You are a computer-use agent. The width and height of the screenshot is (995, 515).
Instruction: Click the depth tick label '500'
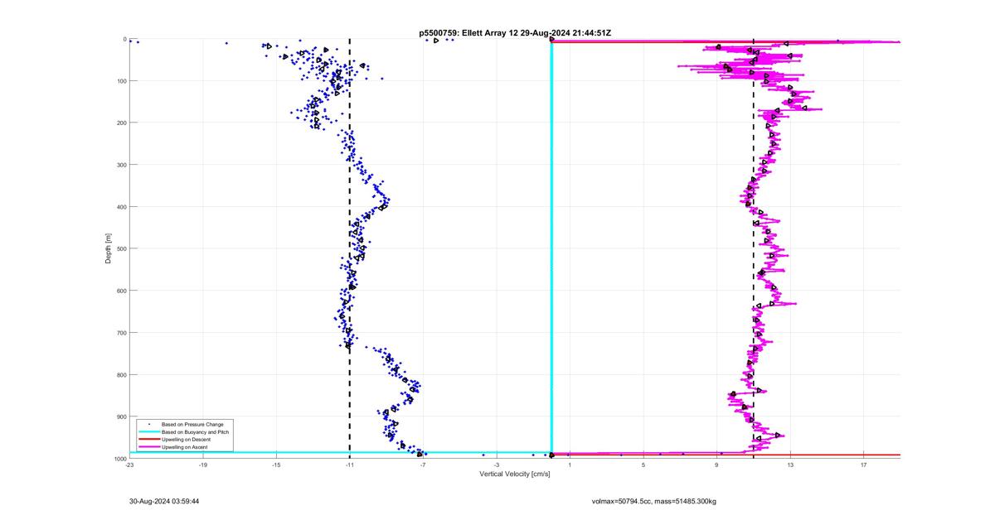tap(120, 248)
